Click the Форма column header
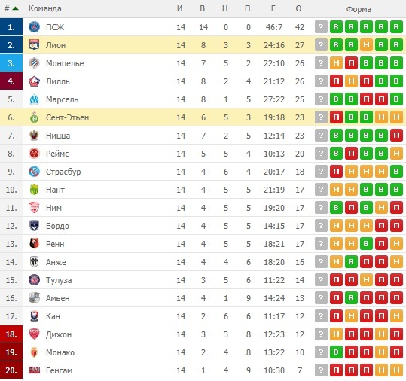The image size is (406, 381). pyautogui.click(x=359, y=9)
